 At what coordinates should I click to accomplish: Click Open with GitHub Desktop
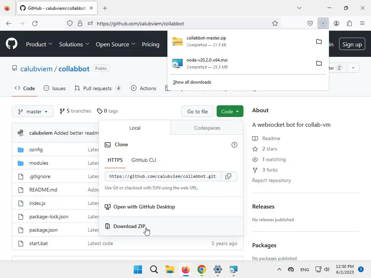coord(171,207)
